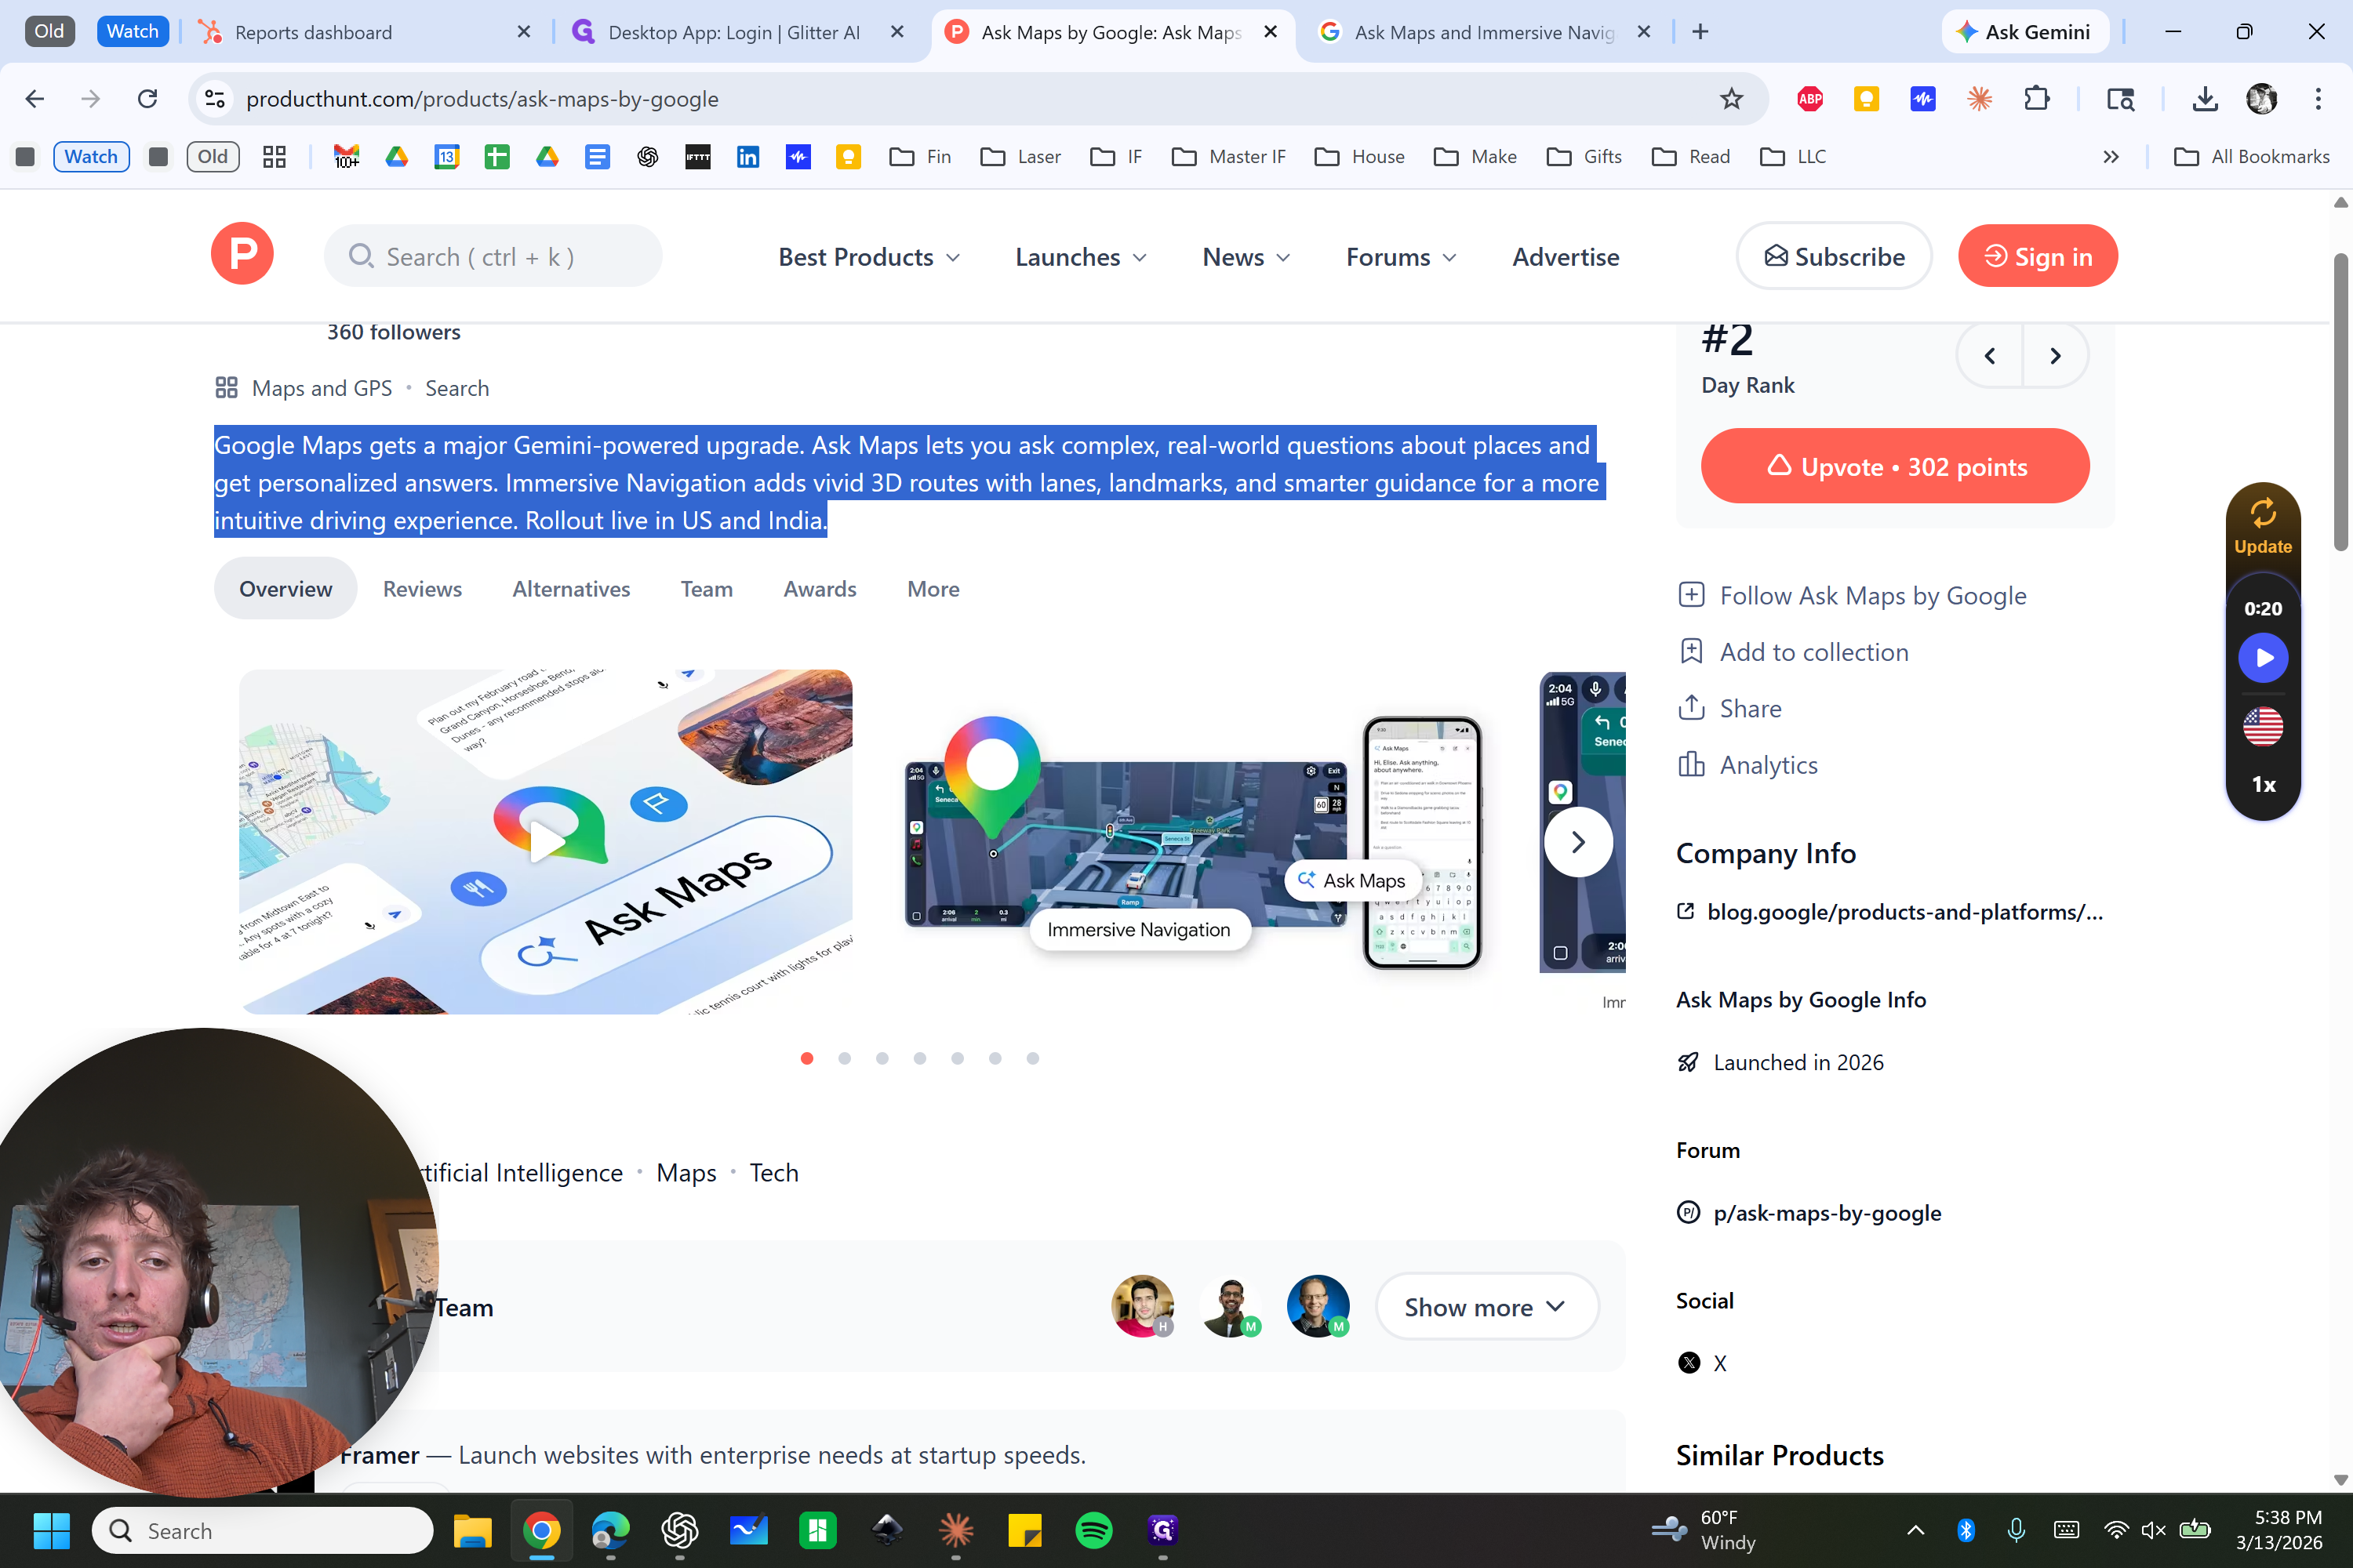Expand the Launches menu dropdown
Viewport: 2353px width, 1568px height.
tap(1081, 257)
